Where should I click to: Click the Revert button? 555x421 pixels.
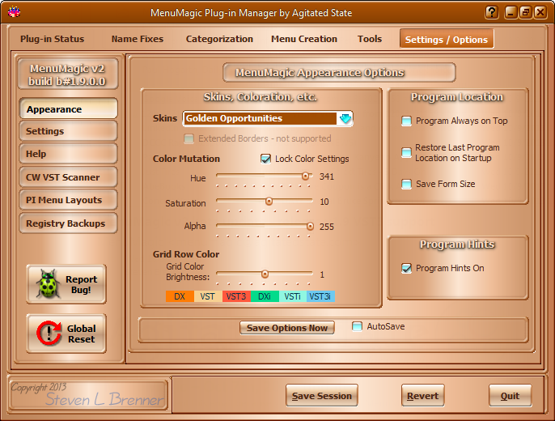(x=422, y=396)
